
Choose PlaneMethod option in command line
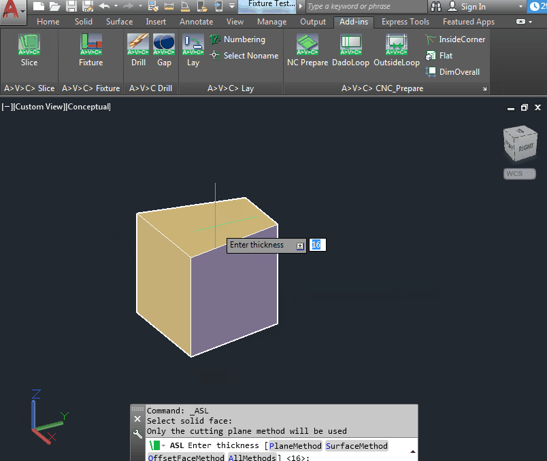click(x=295, y=446)
